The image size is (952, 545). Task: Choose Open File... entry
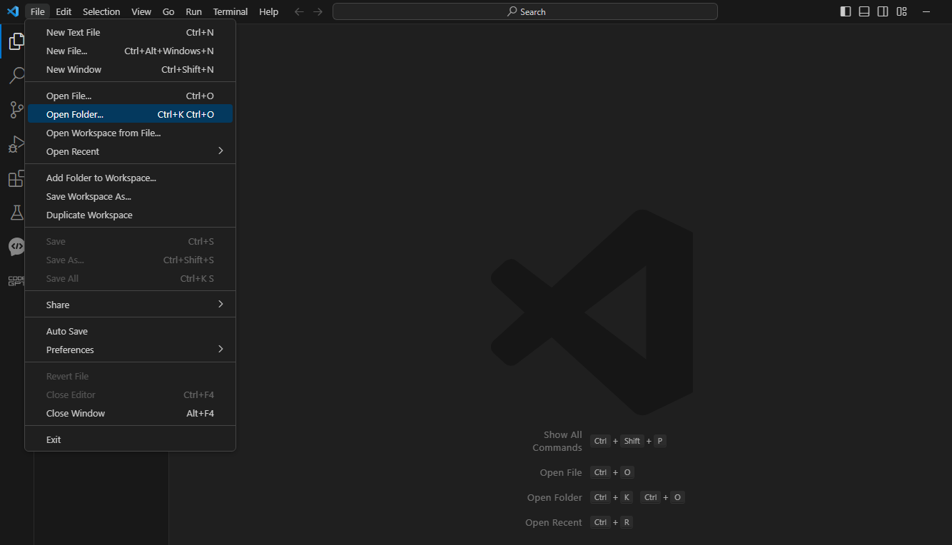(x=130, y=96)
